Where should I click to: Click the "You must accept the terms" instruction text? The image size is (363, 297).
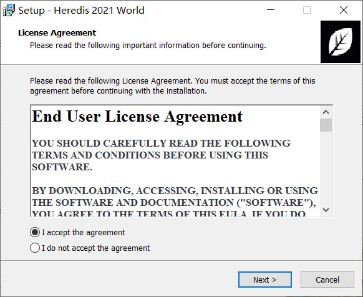pos(173,85)
